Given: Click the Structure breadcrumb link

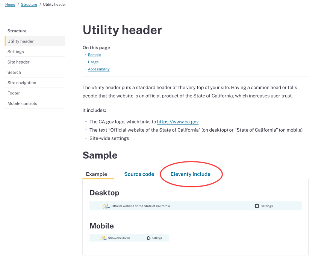Looking at the screenshot, I should [x=29, y=4].
